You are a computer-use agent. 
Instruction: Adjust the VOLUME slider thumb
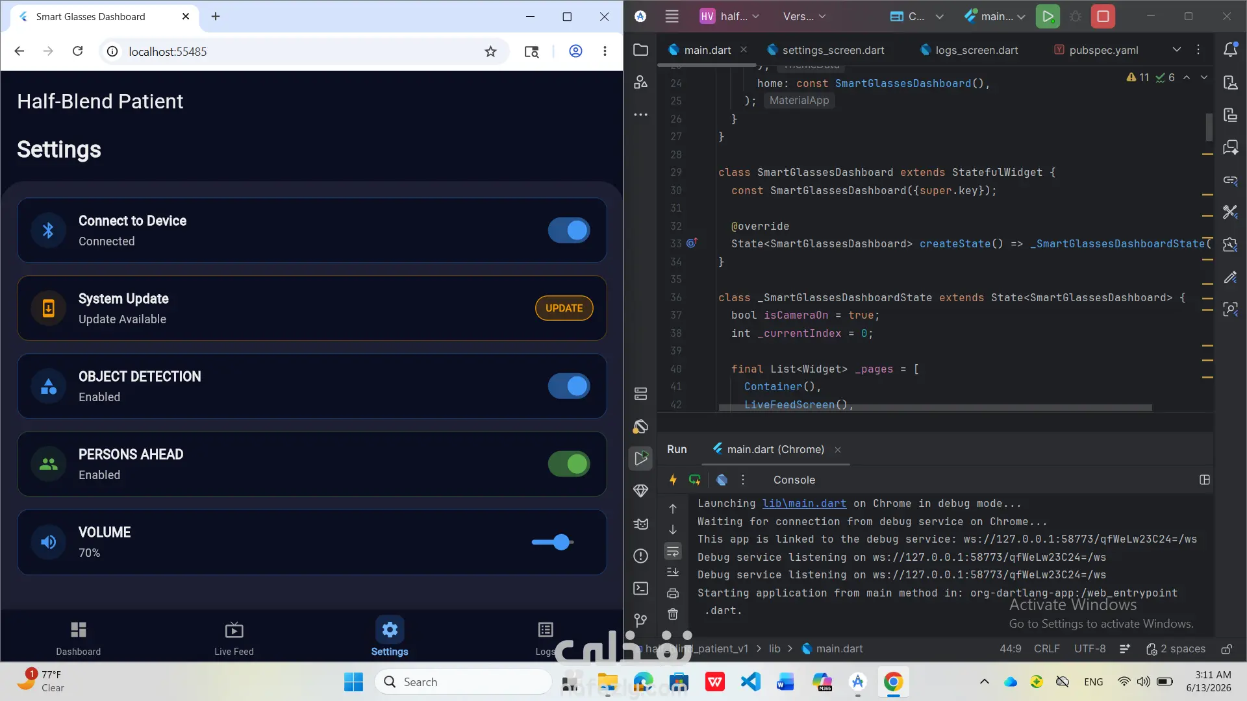coord(562,542)
